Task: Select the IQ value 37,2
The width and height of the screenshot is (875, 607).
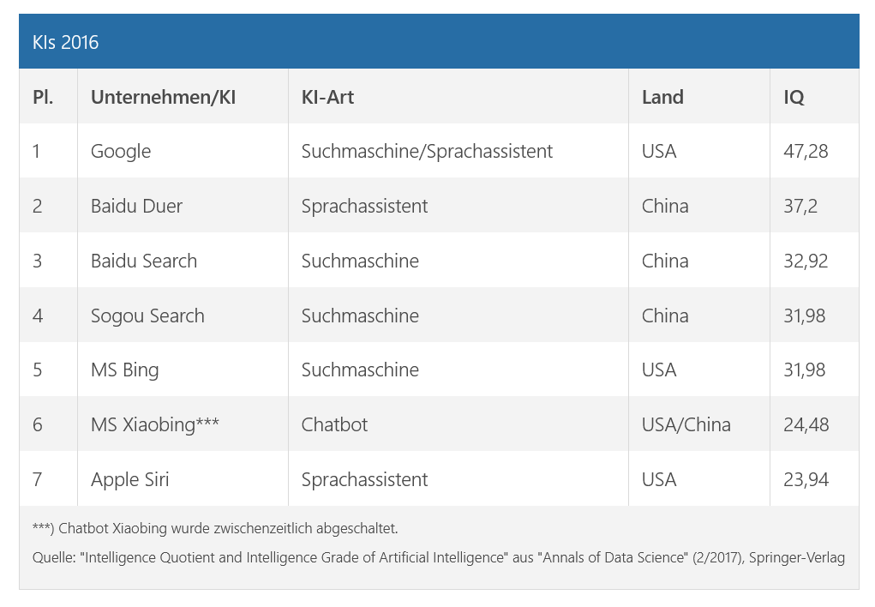Action: pos(801,207)
